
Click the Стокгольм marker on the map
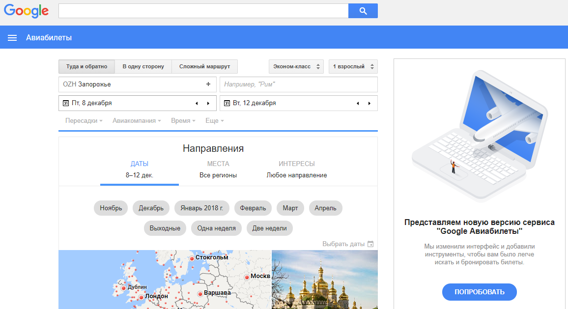coord(192,258)
